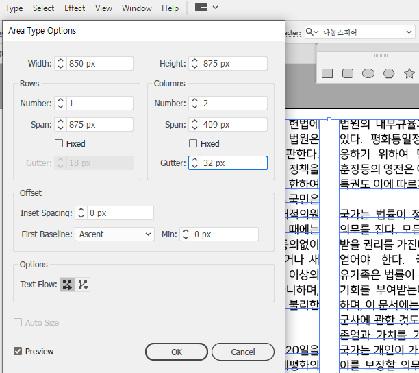Click the Inset Spacing stepper
The image size is (419, 373).
[81, 213]
